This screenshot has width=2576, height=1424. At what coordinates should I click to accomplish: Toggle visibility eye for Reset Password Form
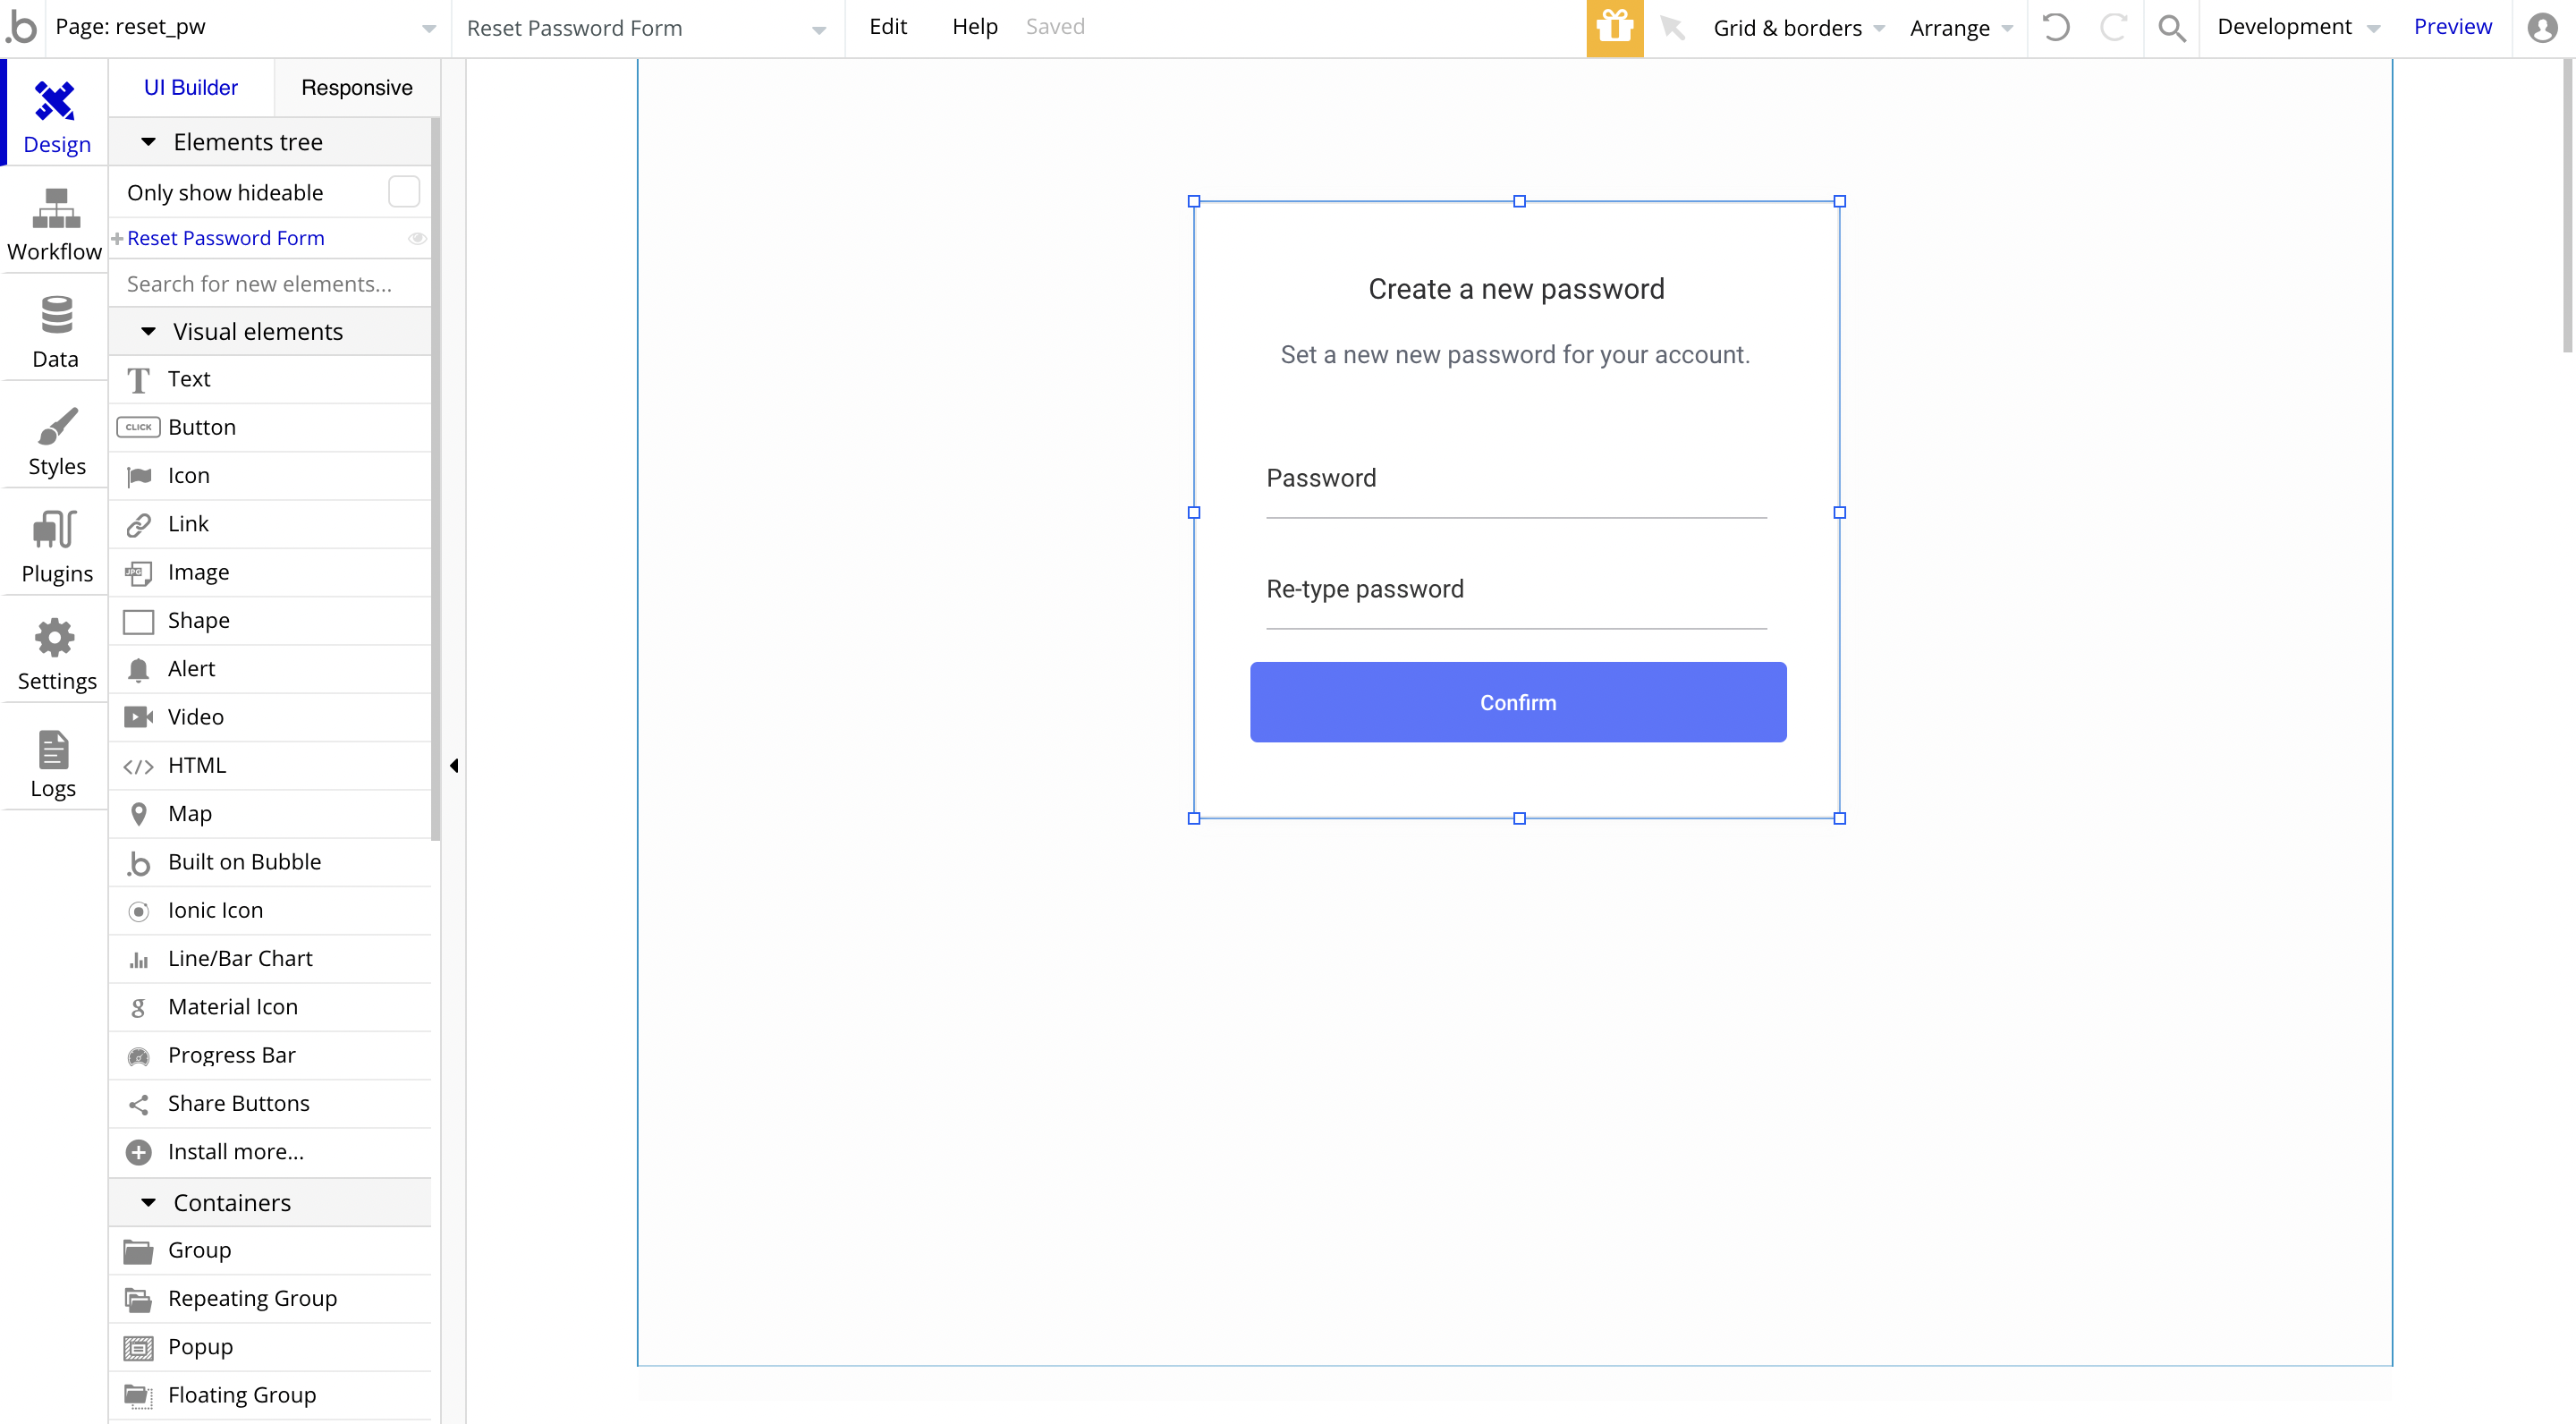tap(417, 238)
